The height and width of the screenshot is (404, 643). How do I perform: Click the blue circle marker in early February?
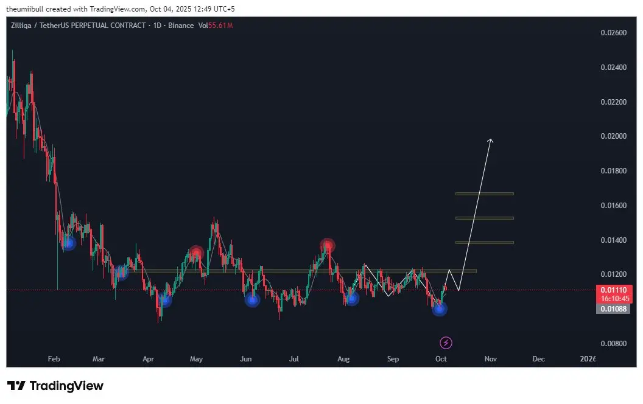(x=69, y=243)
